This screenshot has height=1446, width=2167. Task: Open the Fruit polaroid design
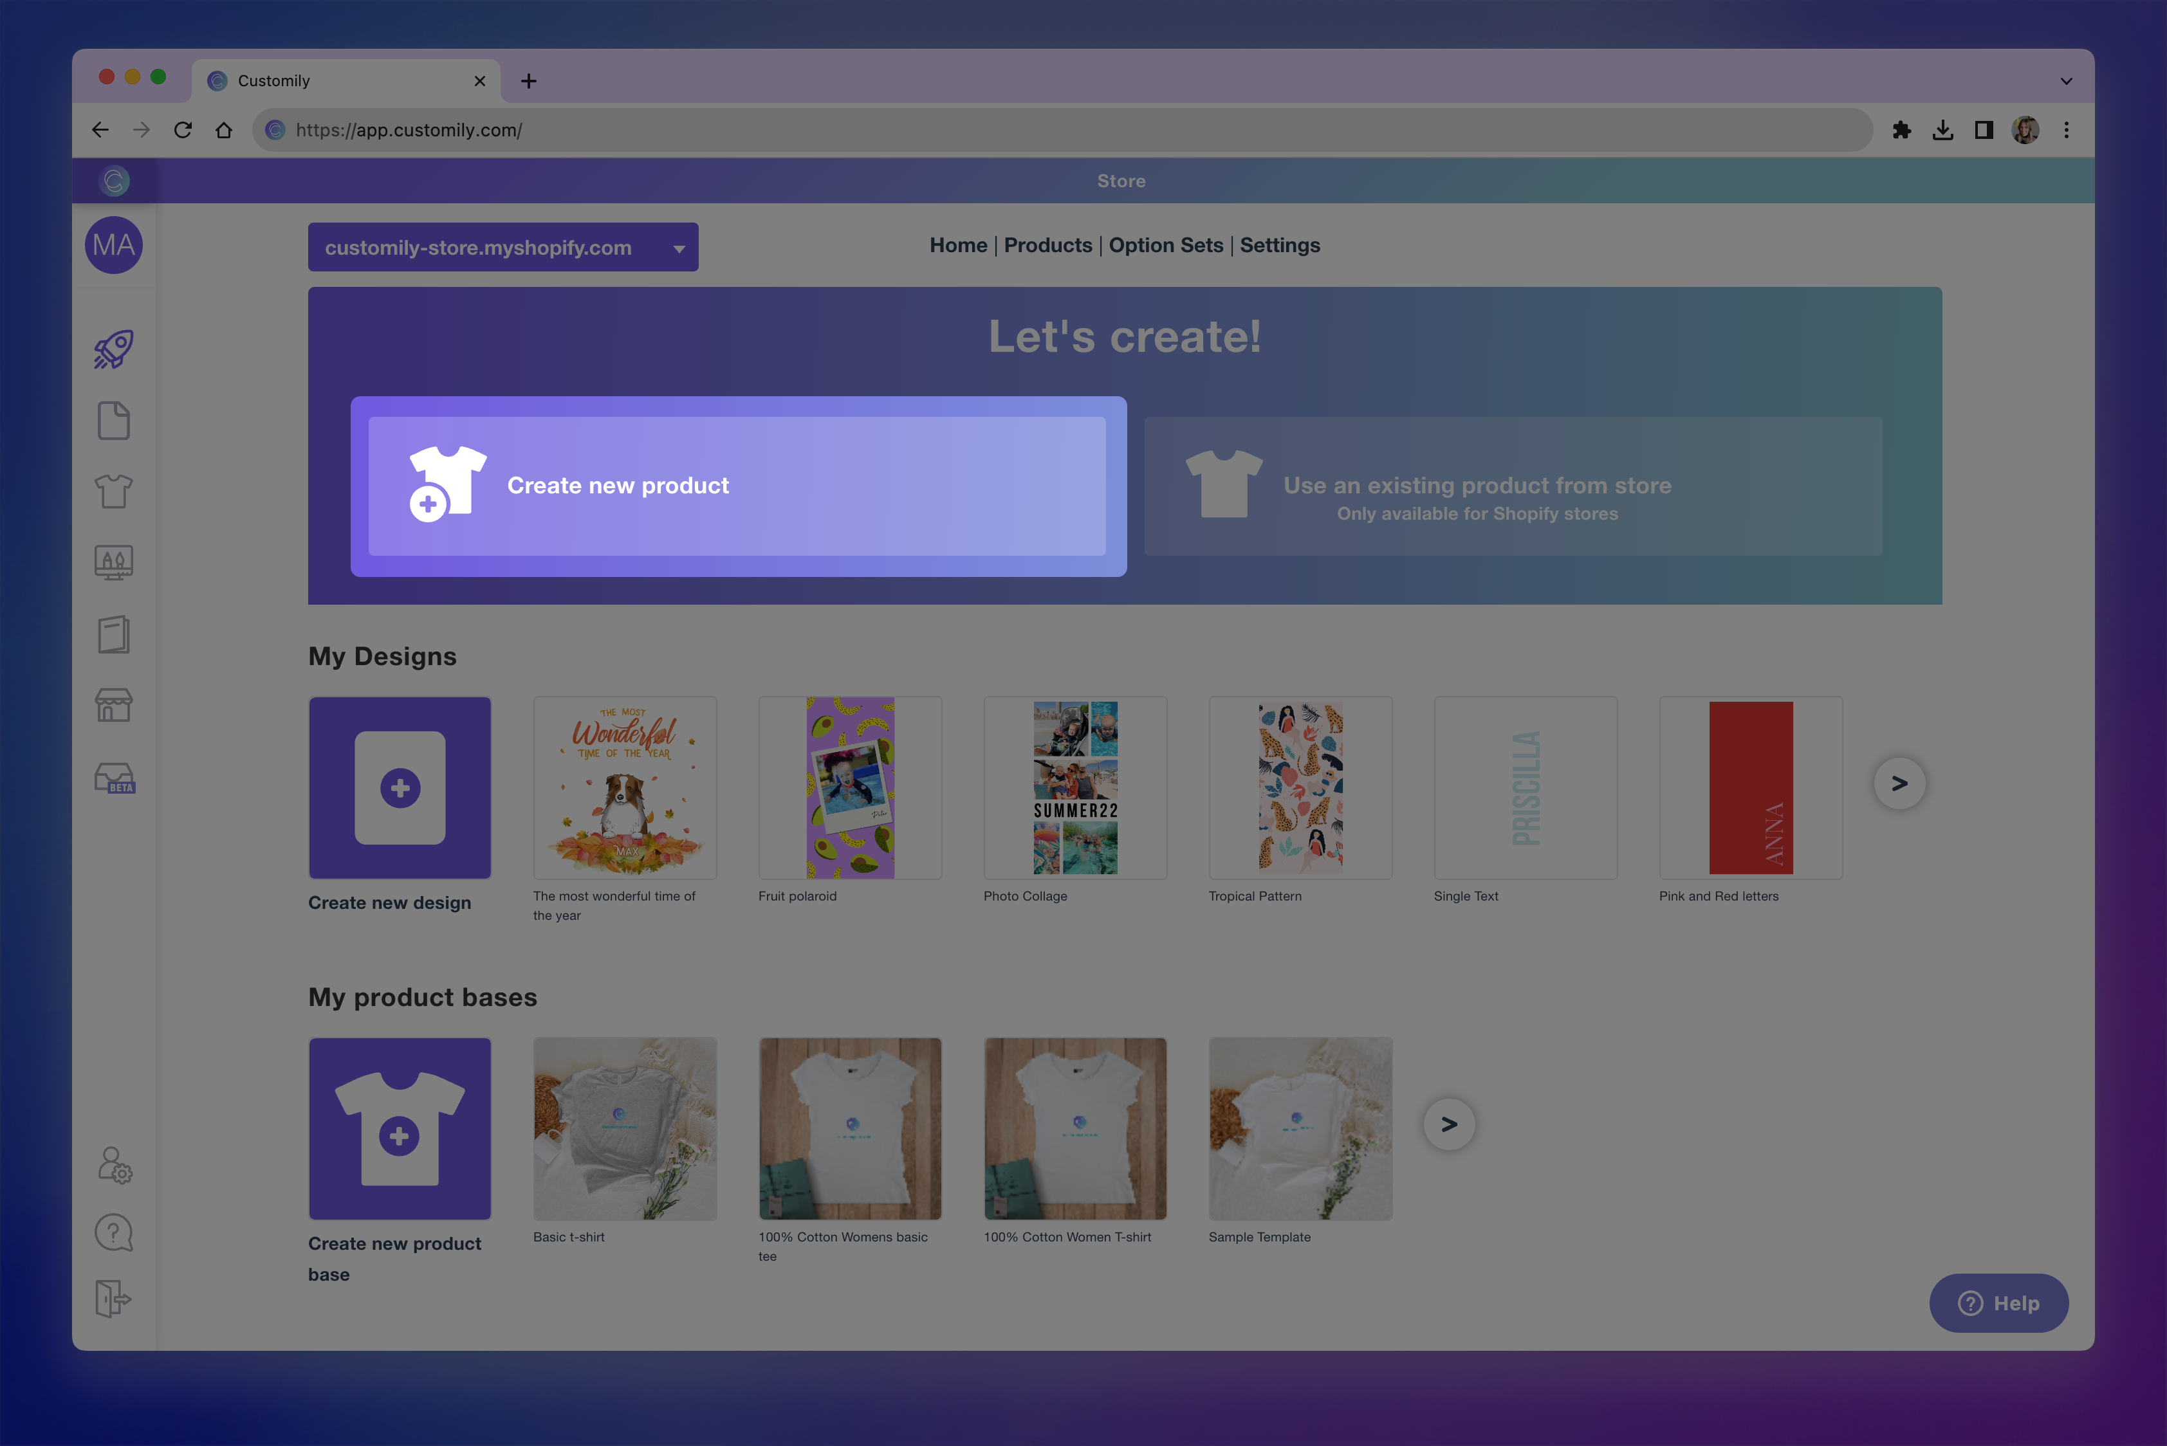click(x=850, y=787)
